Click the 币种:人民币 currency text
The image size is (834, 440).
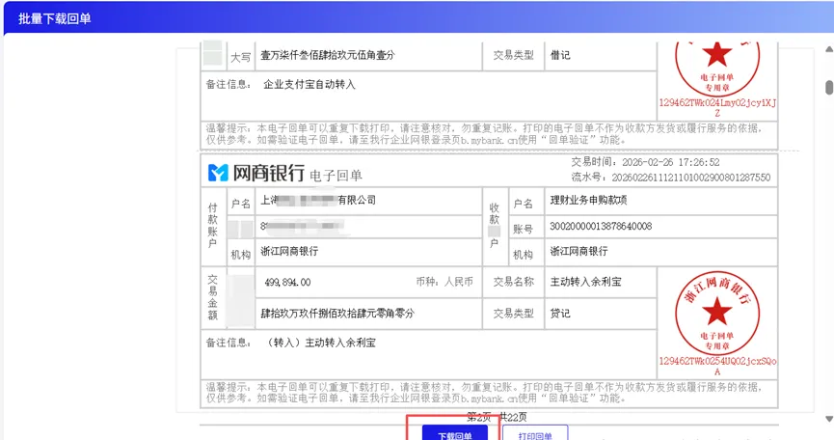444,282
